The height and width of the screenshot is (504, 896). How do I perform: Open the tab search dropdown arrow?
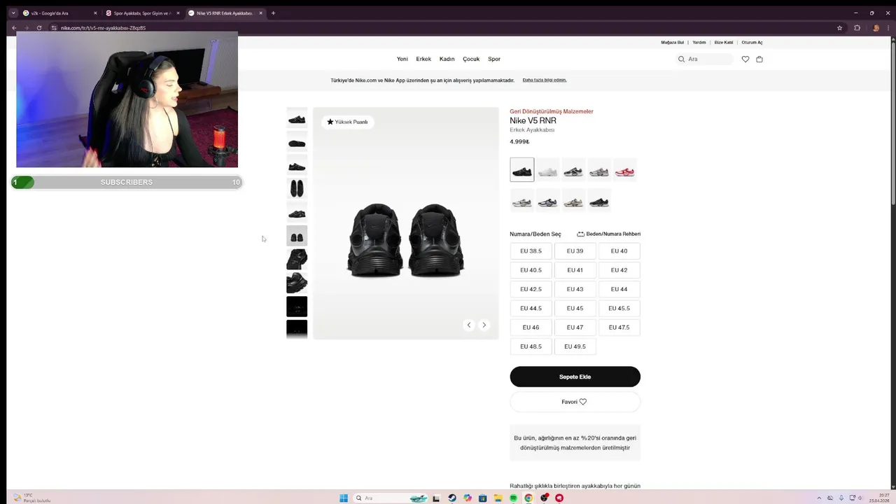tap(13, 13)
